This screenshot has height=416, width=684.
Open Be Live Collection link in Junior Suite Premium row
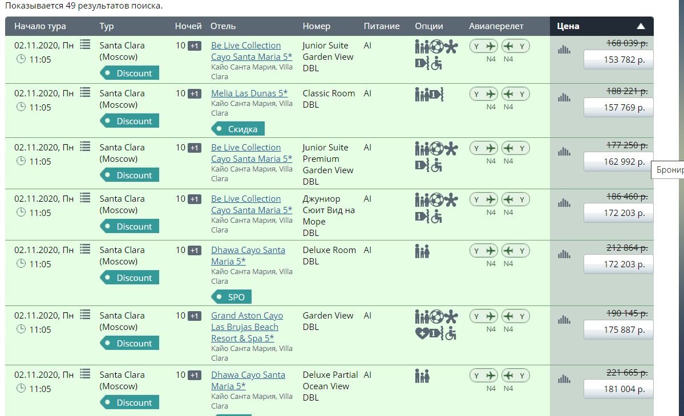point(252,153)
